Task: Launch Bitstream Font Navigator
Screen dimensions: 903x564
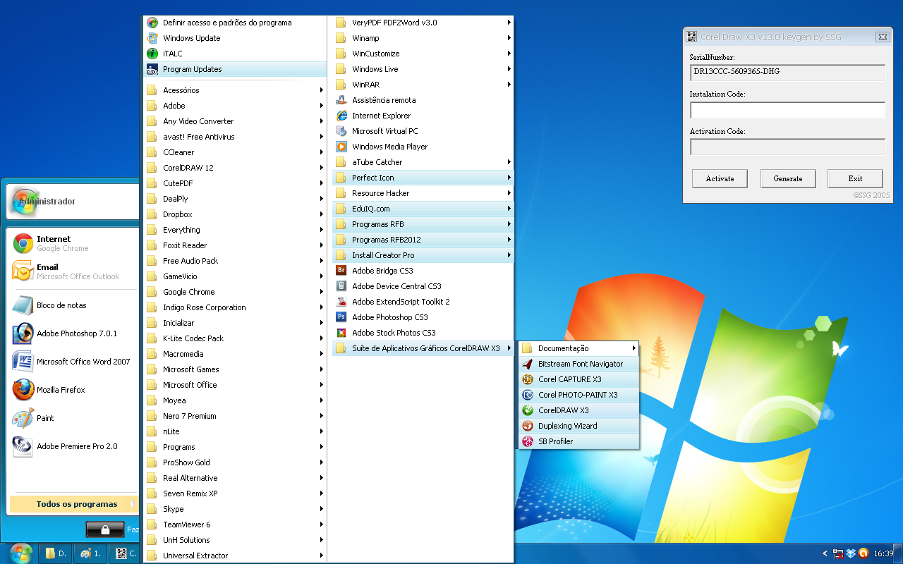Action: [x=578, y=364]
